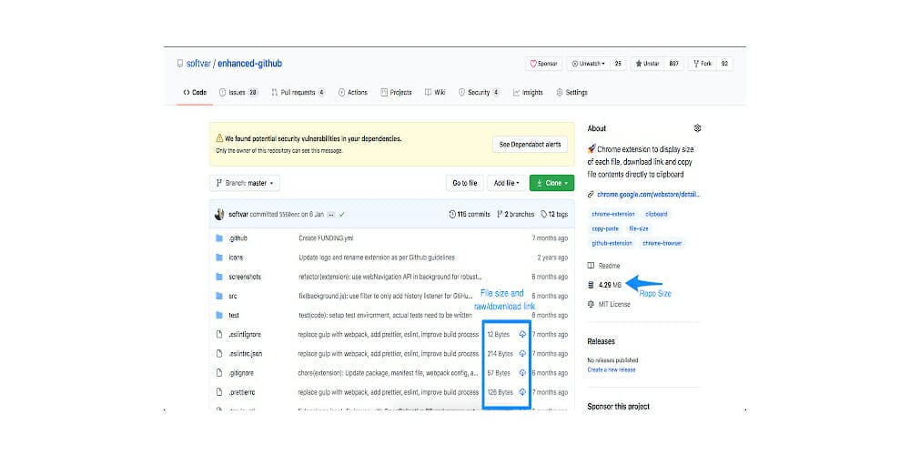The width and height of the screenshot is (910, 455).
Task: View the 2 branches link
Action: pyautogui.click(x=516, y=214)
